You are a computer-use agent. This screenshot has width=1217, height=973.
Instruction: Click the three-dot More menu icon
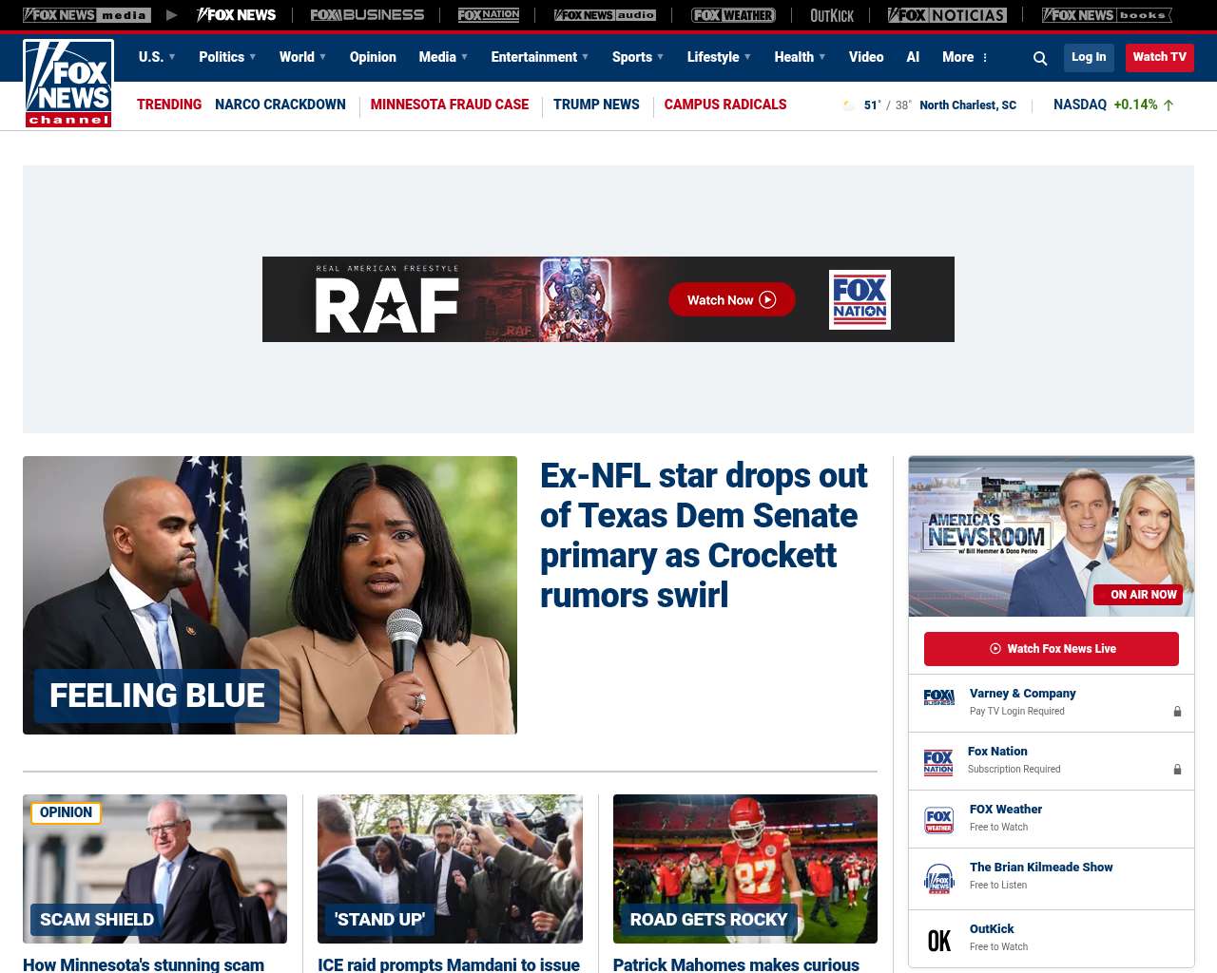(x=985, y=58)
